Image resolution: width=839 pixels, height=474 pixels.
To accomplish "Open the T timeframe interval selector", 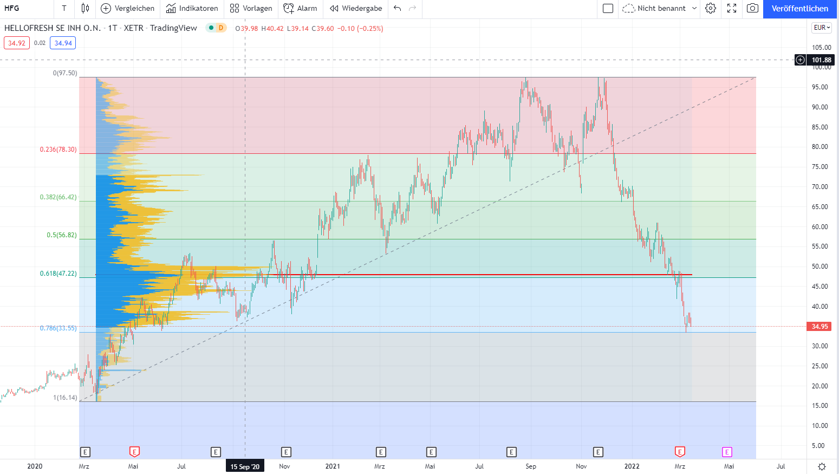I will 64,8.
